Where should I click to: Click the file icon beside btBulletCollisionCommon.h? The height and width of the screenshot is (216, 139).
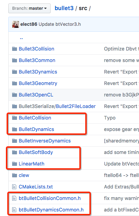coord(14,198)
